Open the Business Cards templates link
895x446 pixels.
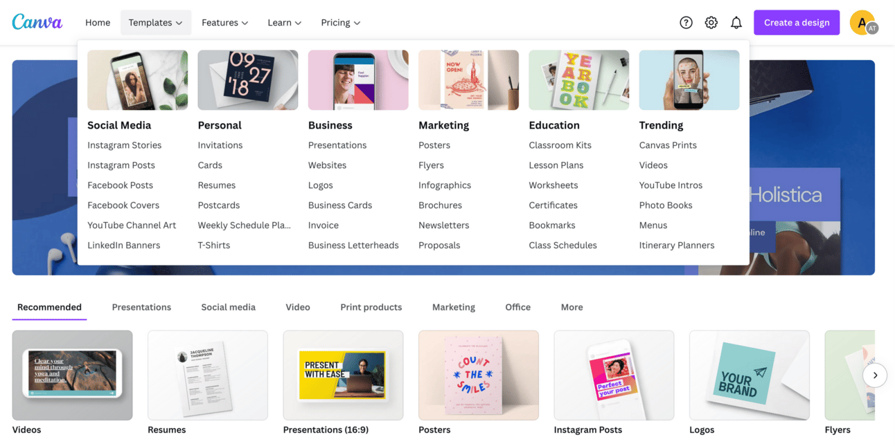(x=340, y=205)
